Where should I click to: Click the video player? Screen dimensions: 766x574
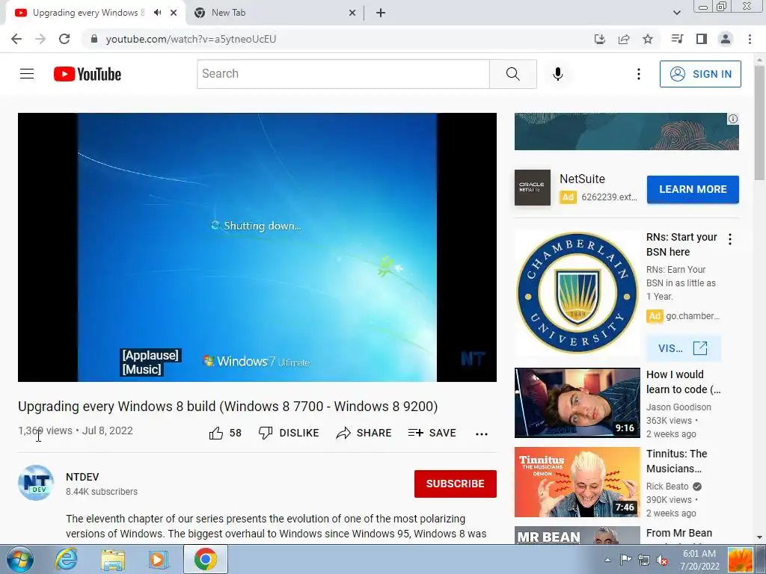(257, 247)
